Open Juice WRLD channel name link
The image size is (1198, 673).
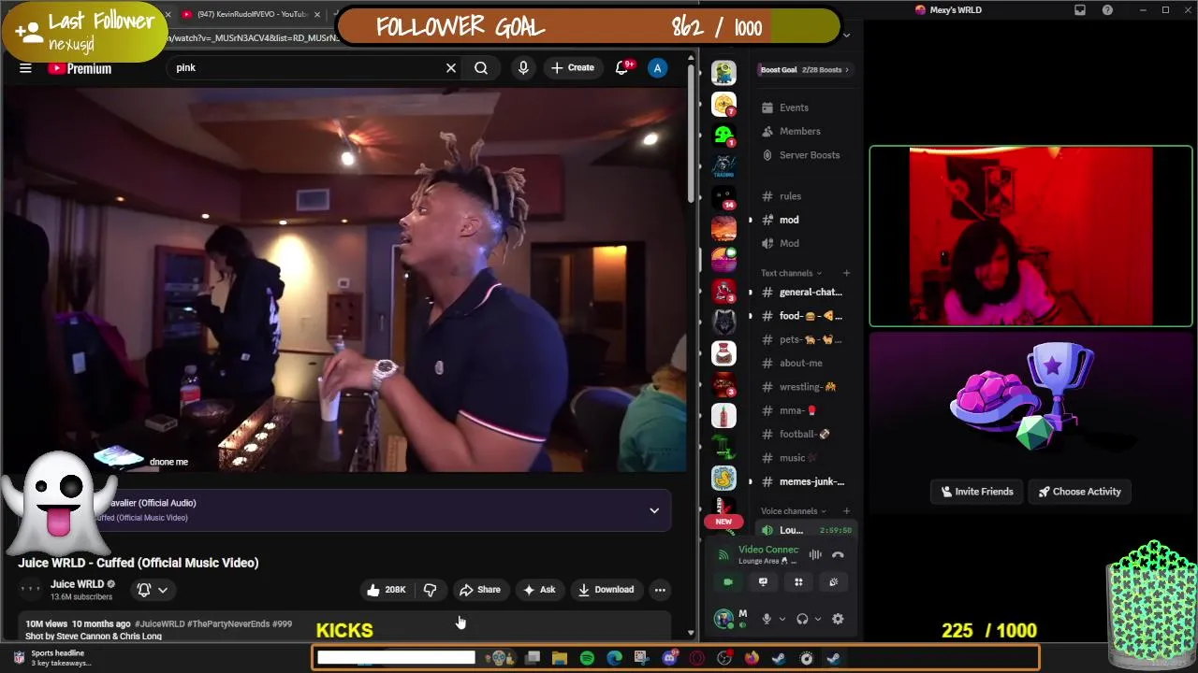[77, 584]
